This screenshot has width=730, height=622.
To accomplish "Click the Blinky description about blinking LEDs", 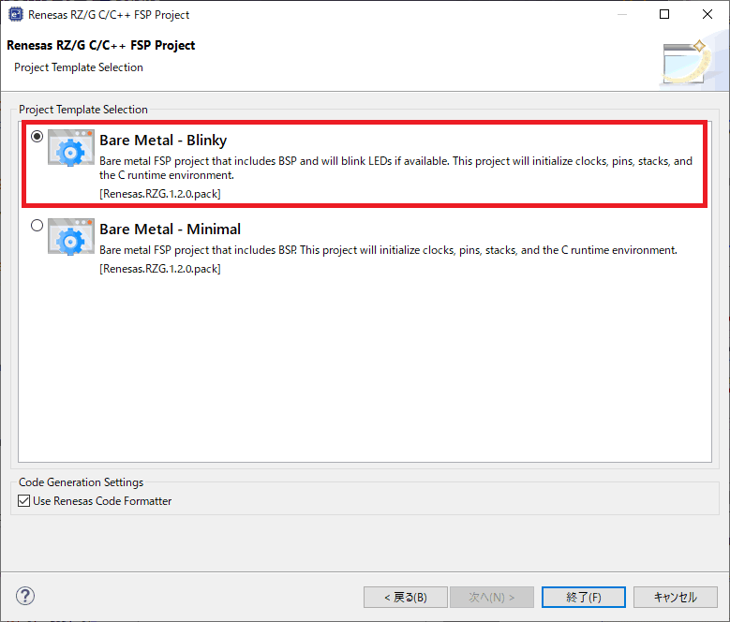I will point(395,168).
